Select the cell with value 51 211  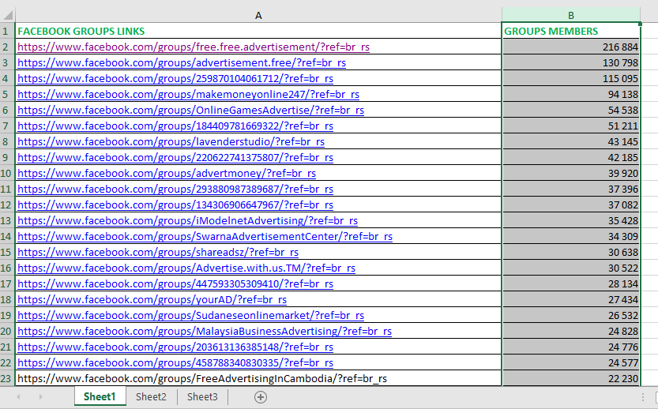[x=570, y=126]
